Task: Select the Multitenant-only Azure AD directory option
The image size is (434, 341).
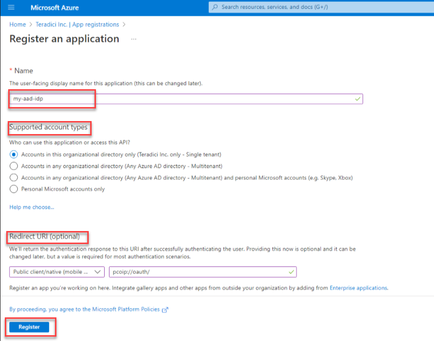Action: click(x=14, y=166)
